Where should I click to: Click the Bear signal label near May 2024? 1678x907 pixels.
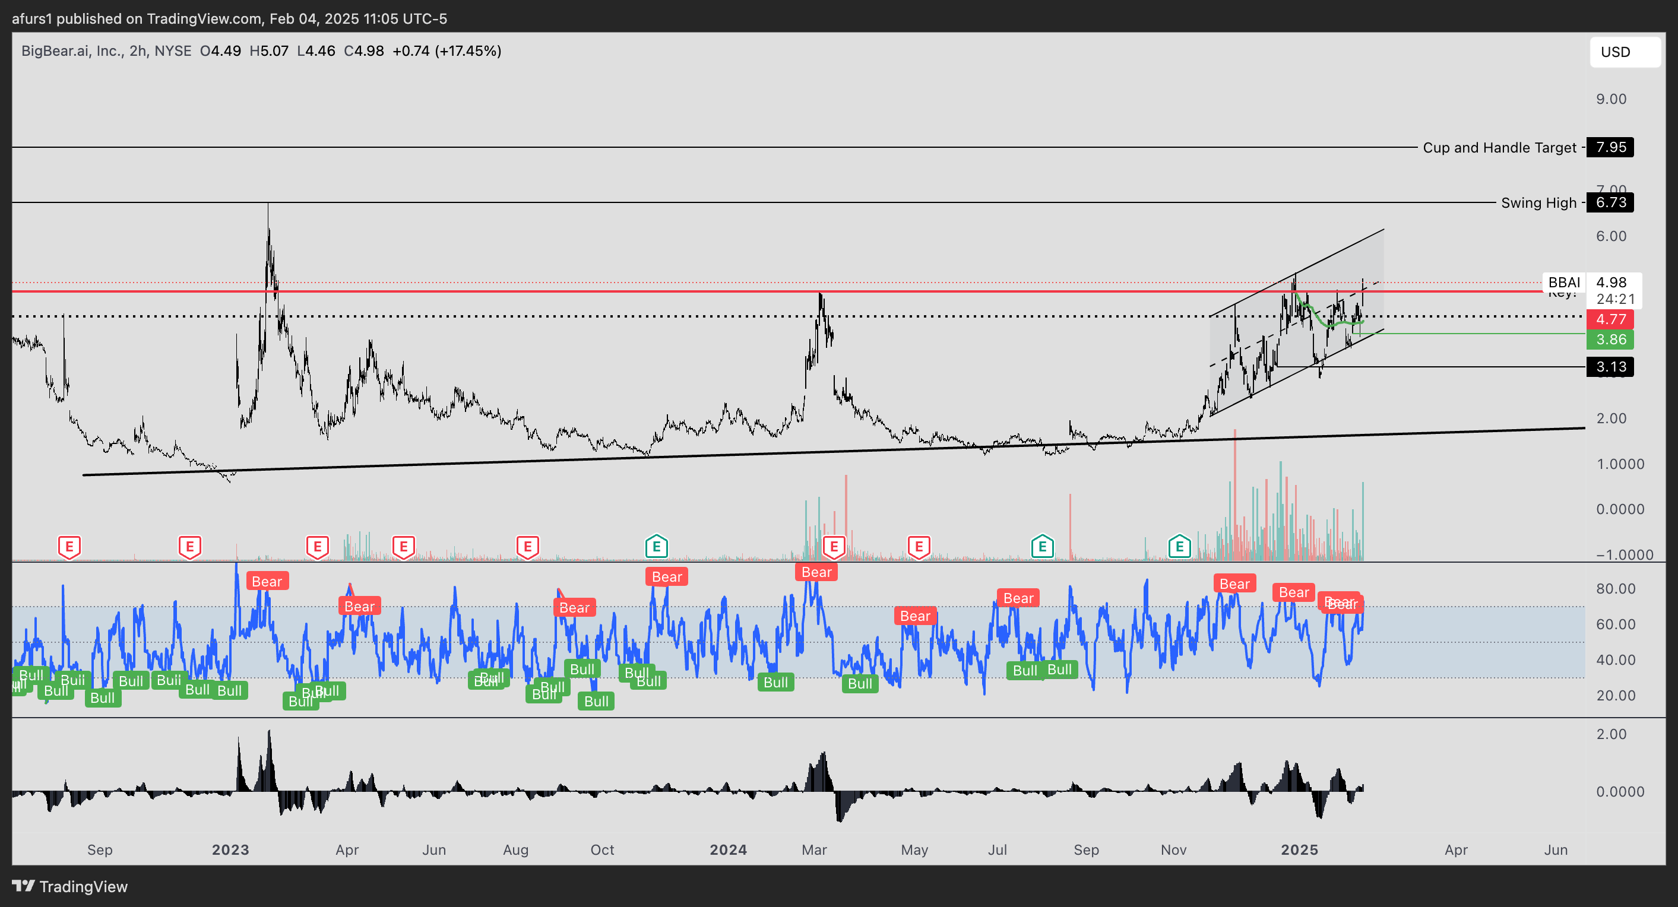point(915,616)
